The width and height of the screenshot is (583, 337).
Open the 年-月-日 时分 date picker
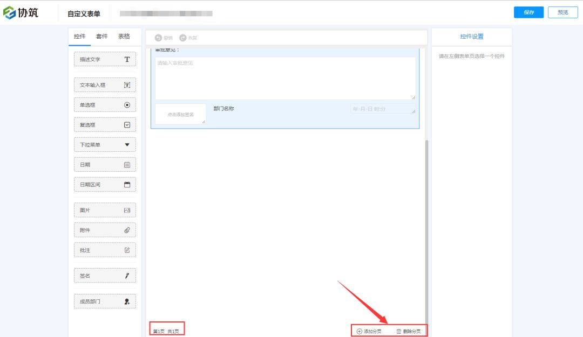[x=383, y=109]
